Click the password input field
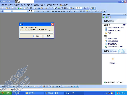Image resolution: width=127 pixels, height=95 pixels. tap(37, 32)
